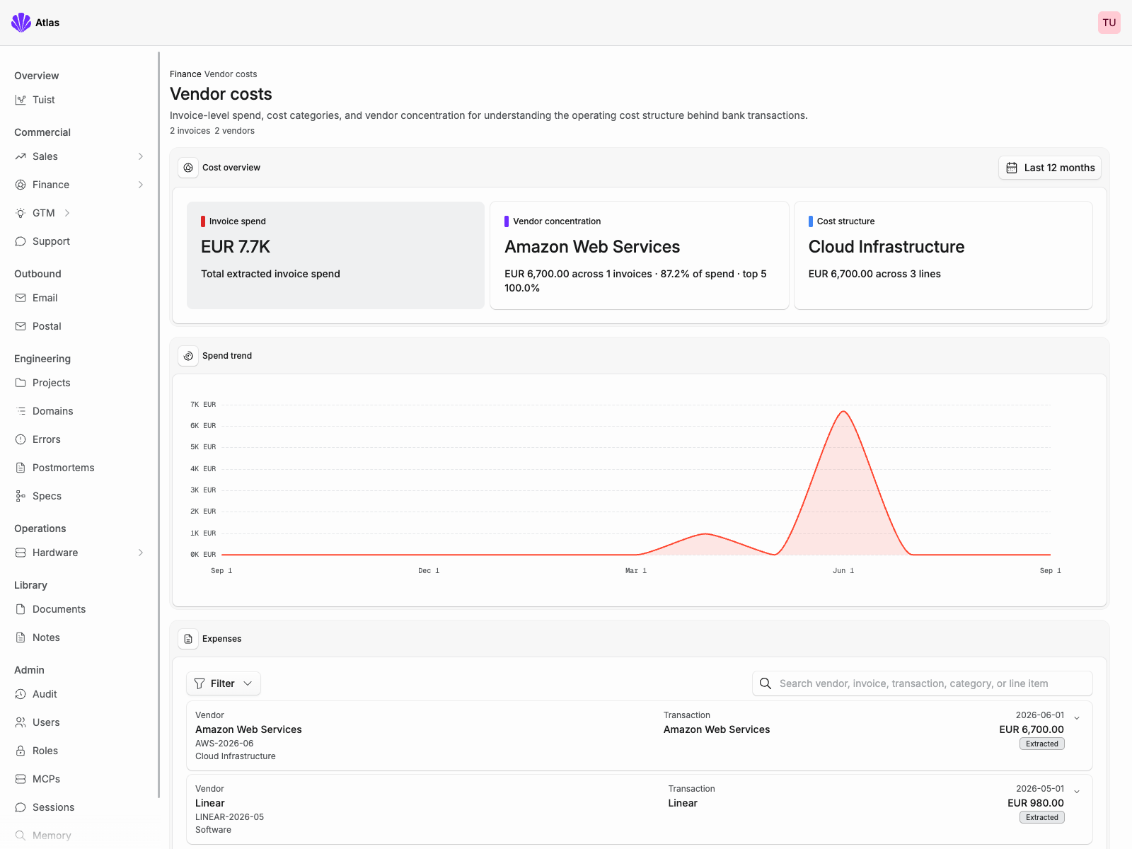
Task: Click the Projects folder icon
Action: pyautogui.click(x=21, y=383)
